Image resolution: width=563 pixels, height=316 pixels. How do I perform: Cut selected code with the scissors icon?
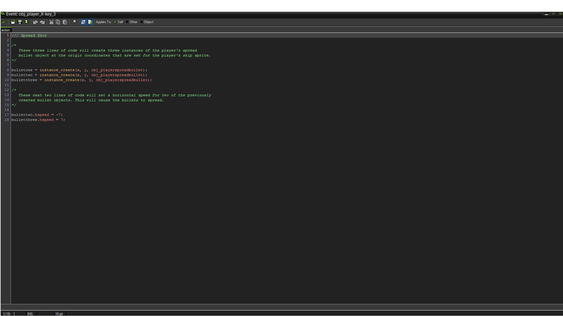[x=51, y=22]
